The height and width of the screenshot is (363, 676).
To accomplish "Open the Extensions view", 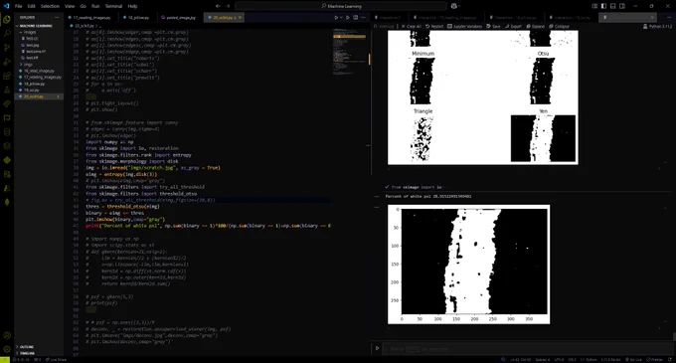I will point(7,76).
